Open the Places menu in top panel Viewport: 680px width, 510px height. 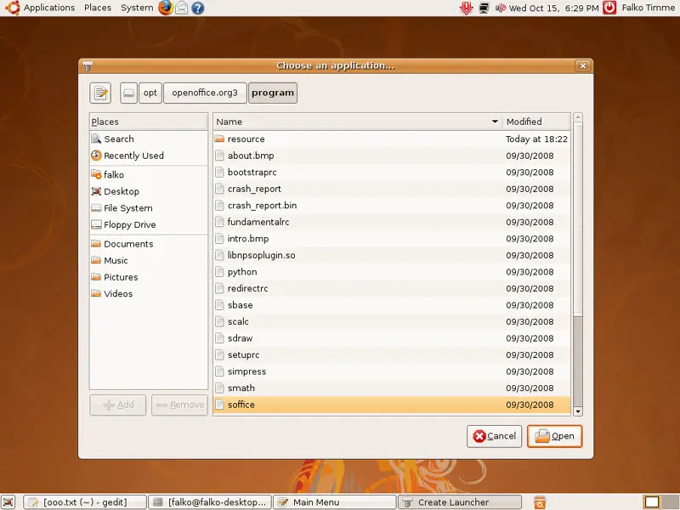tap(98, 8)
